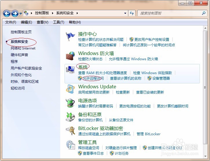Viewport: 210px width, 161px height.
Task: Click 更改电源按钮的功能
Action: 135,106
